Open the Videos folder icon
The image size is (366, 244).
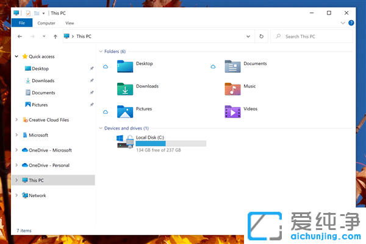(x=232, y=111)
